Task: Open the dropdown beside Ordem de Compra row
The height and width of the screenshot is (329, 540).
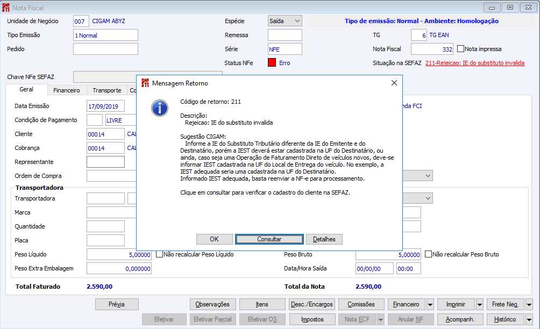Action: [x=428, y=175]
